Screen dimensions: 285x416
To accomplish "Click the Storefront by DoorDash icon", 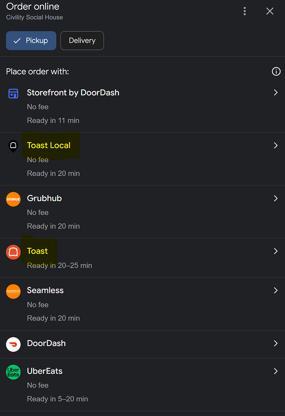I will point(13,93).
